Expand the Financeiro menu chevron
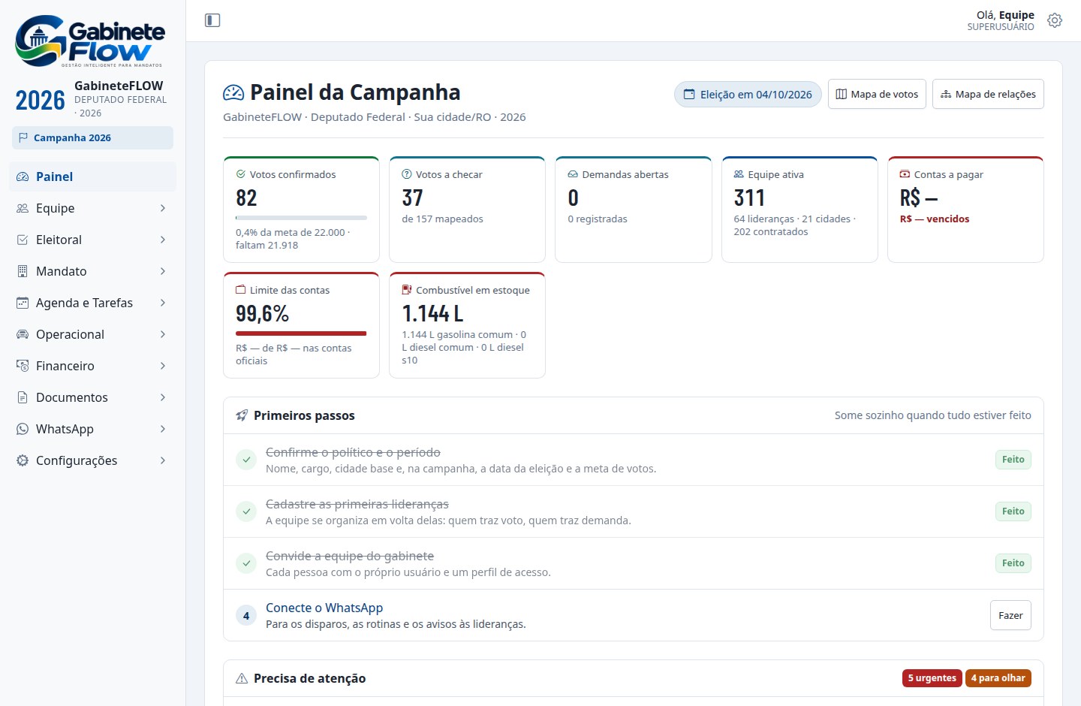The image size is (1081, 706). point(163,366)
